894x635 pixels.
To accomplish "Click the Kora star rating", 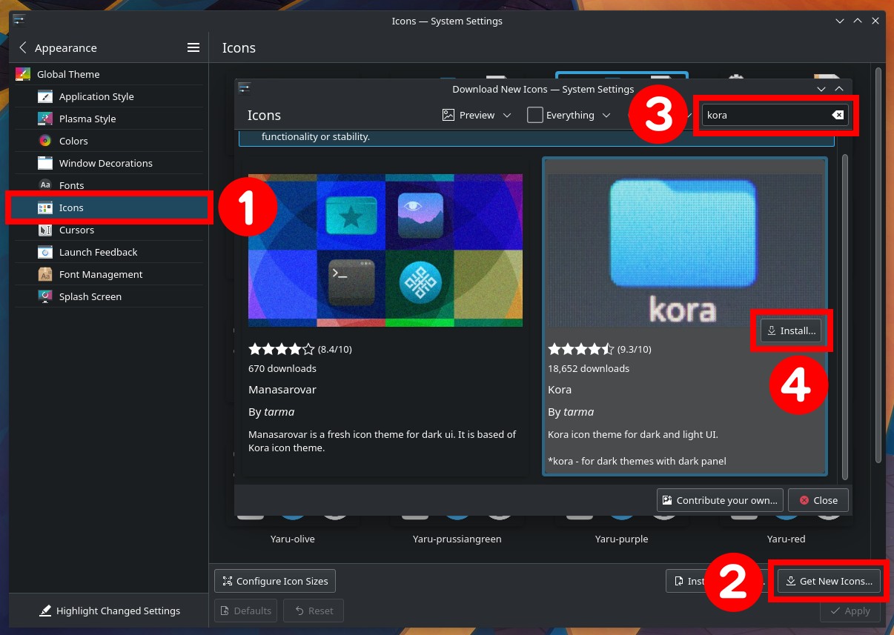I will pos(581,349).
